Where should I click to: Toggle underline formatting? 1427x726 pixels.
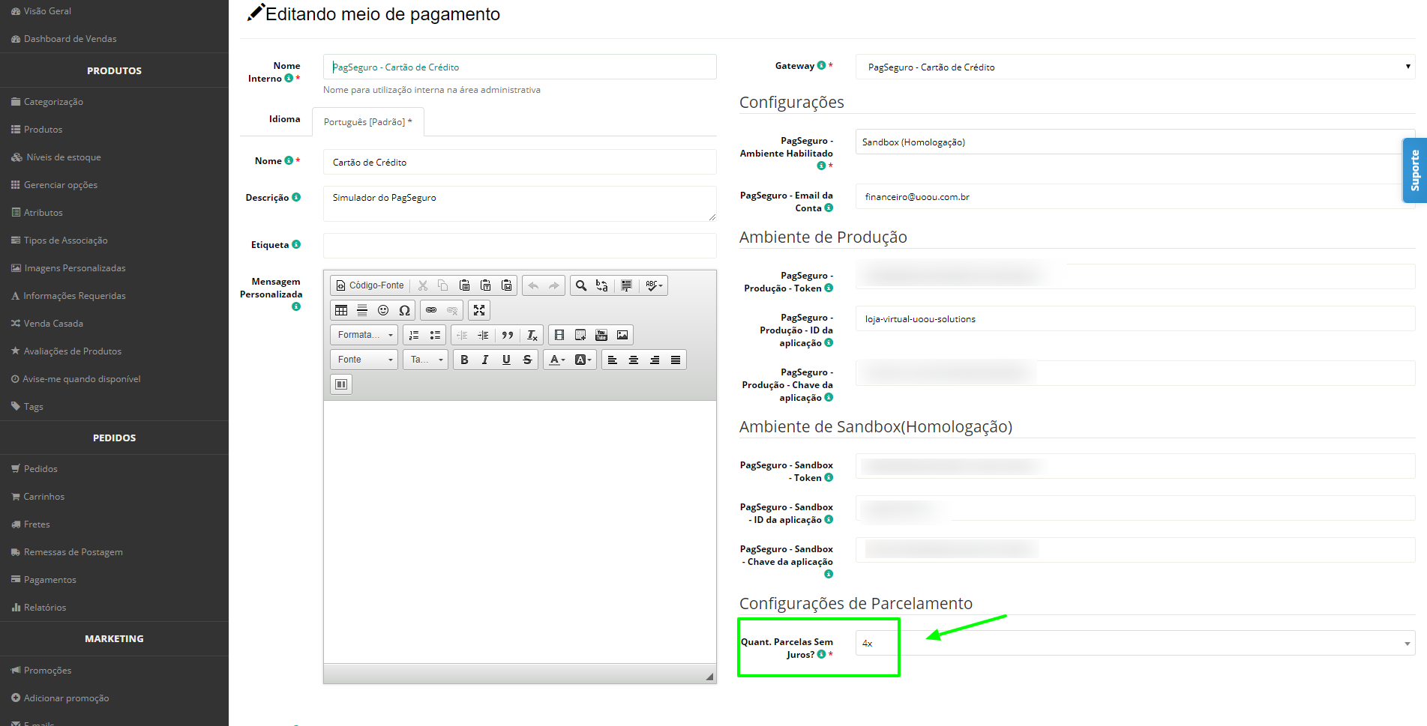coord(506,360)
